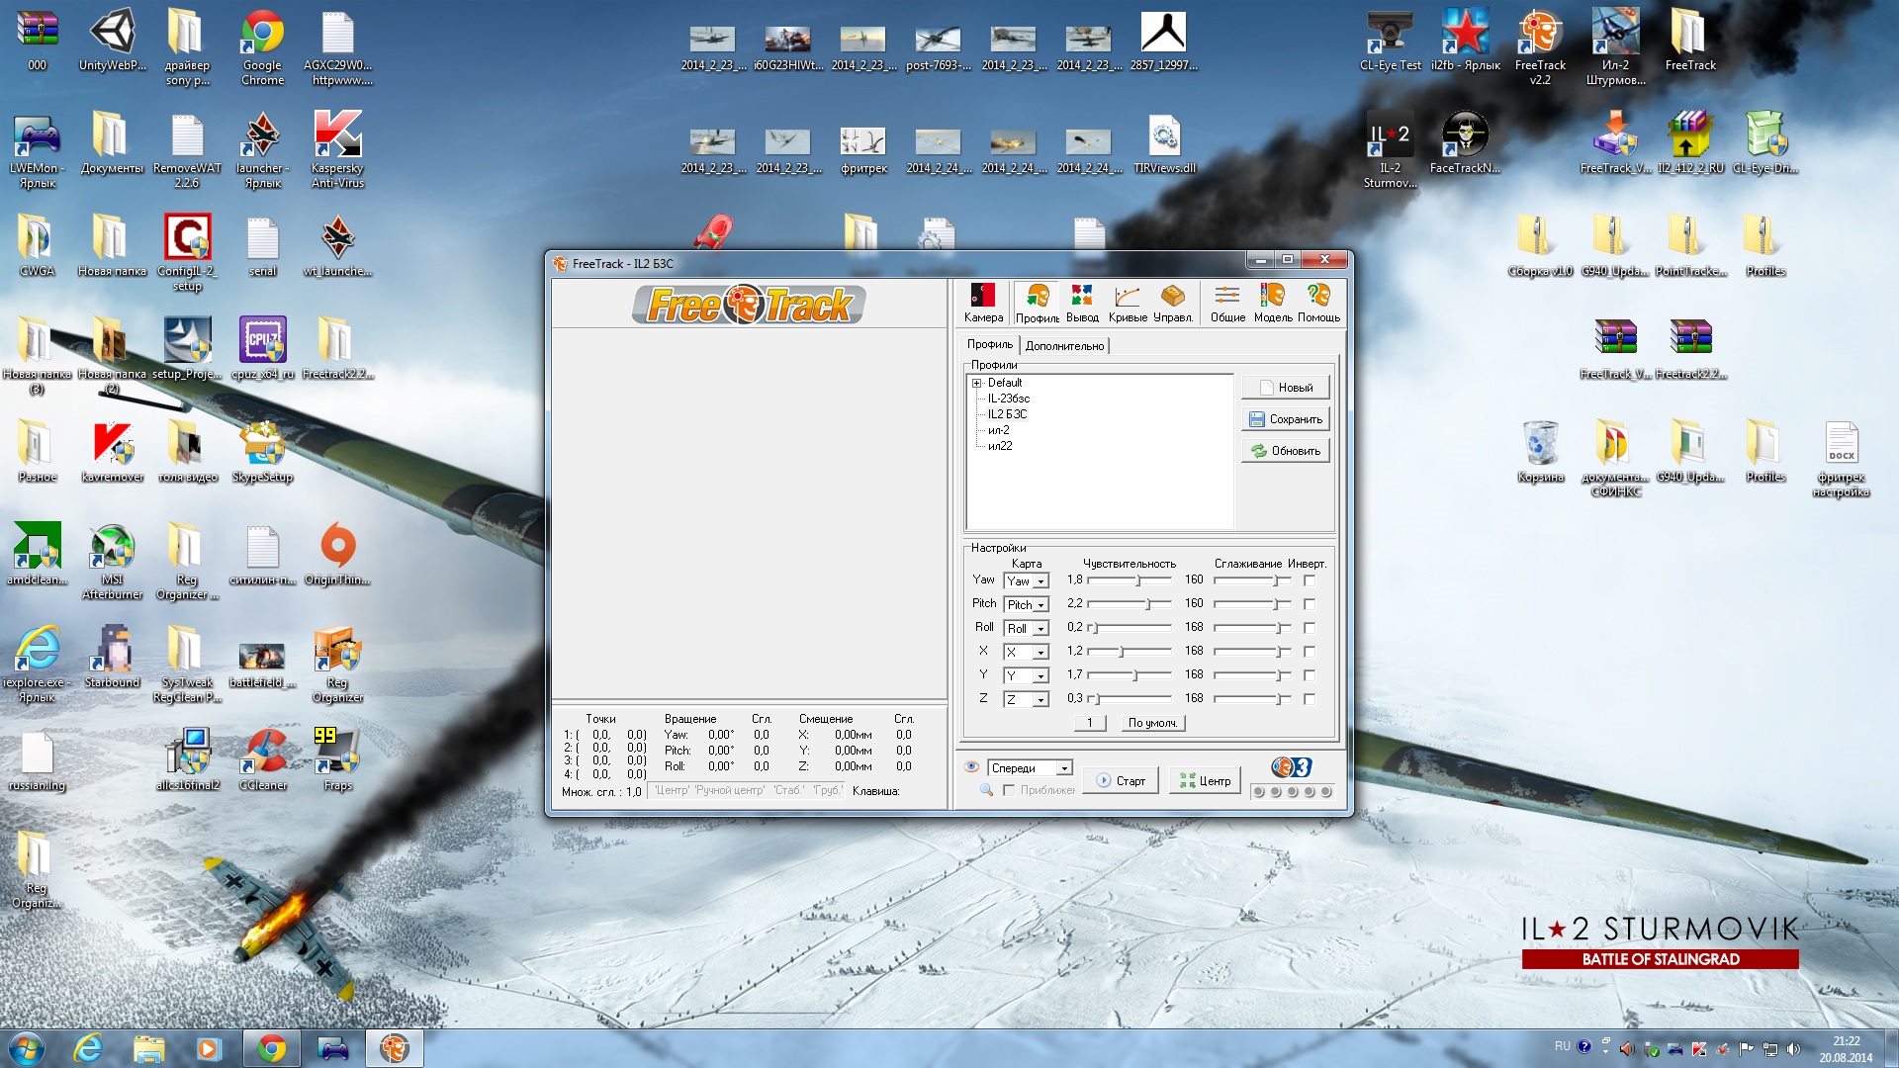Click the Сохранить save button
This screenshot has width=1899, height=1068.
pyautogui.click(x=1285, y=419)
